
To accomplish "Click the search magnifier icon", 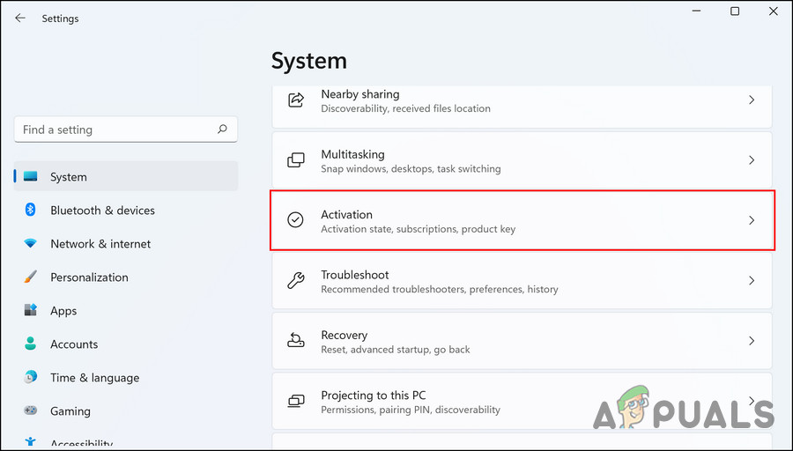I will [222, 129].
